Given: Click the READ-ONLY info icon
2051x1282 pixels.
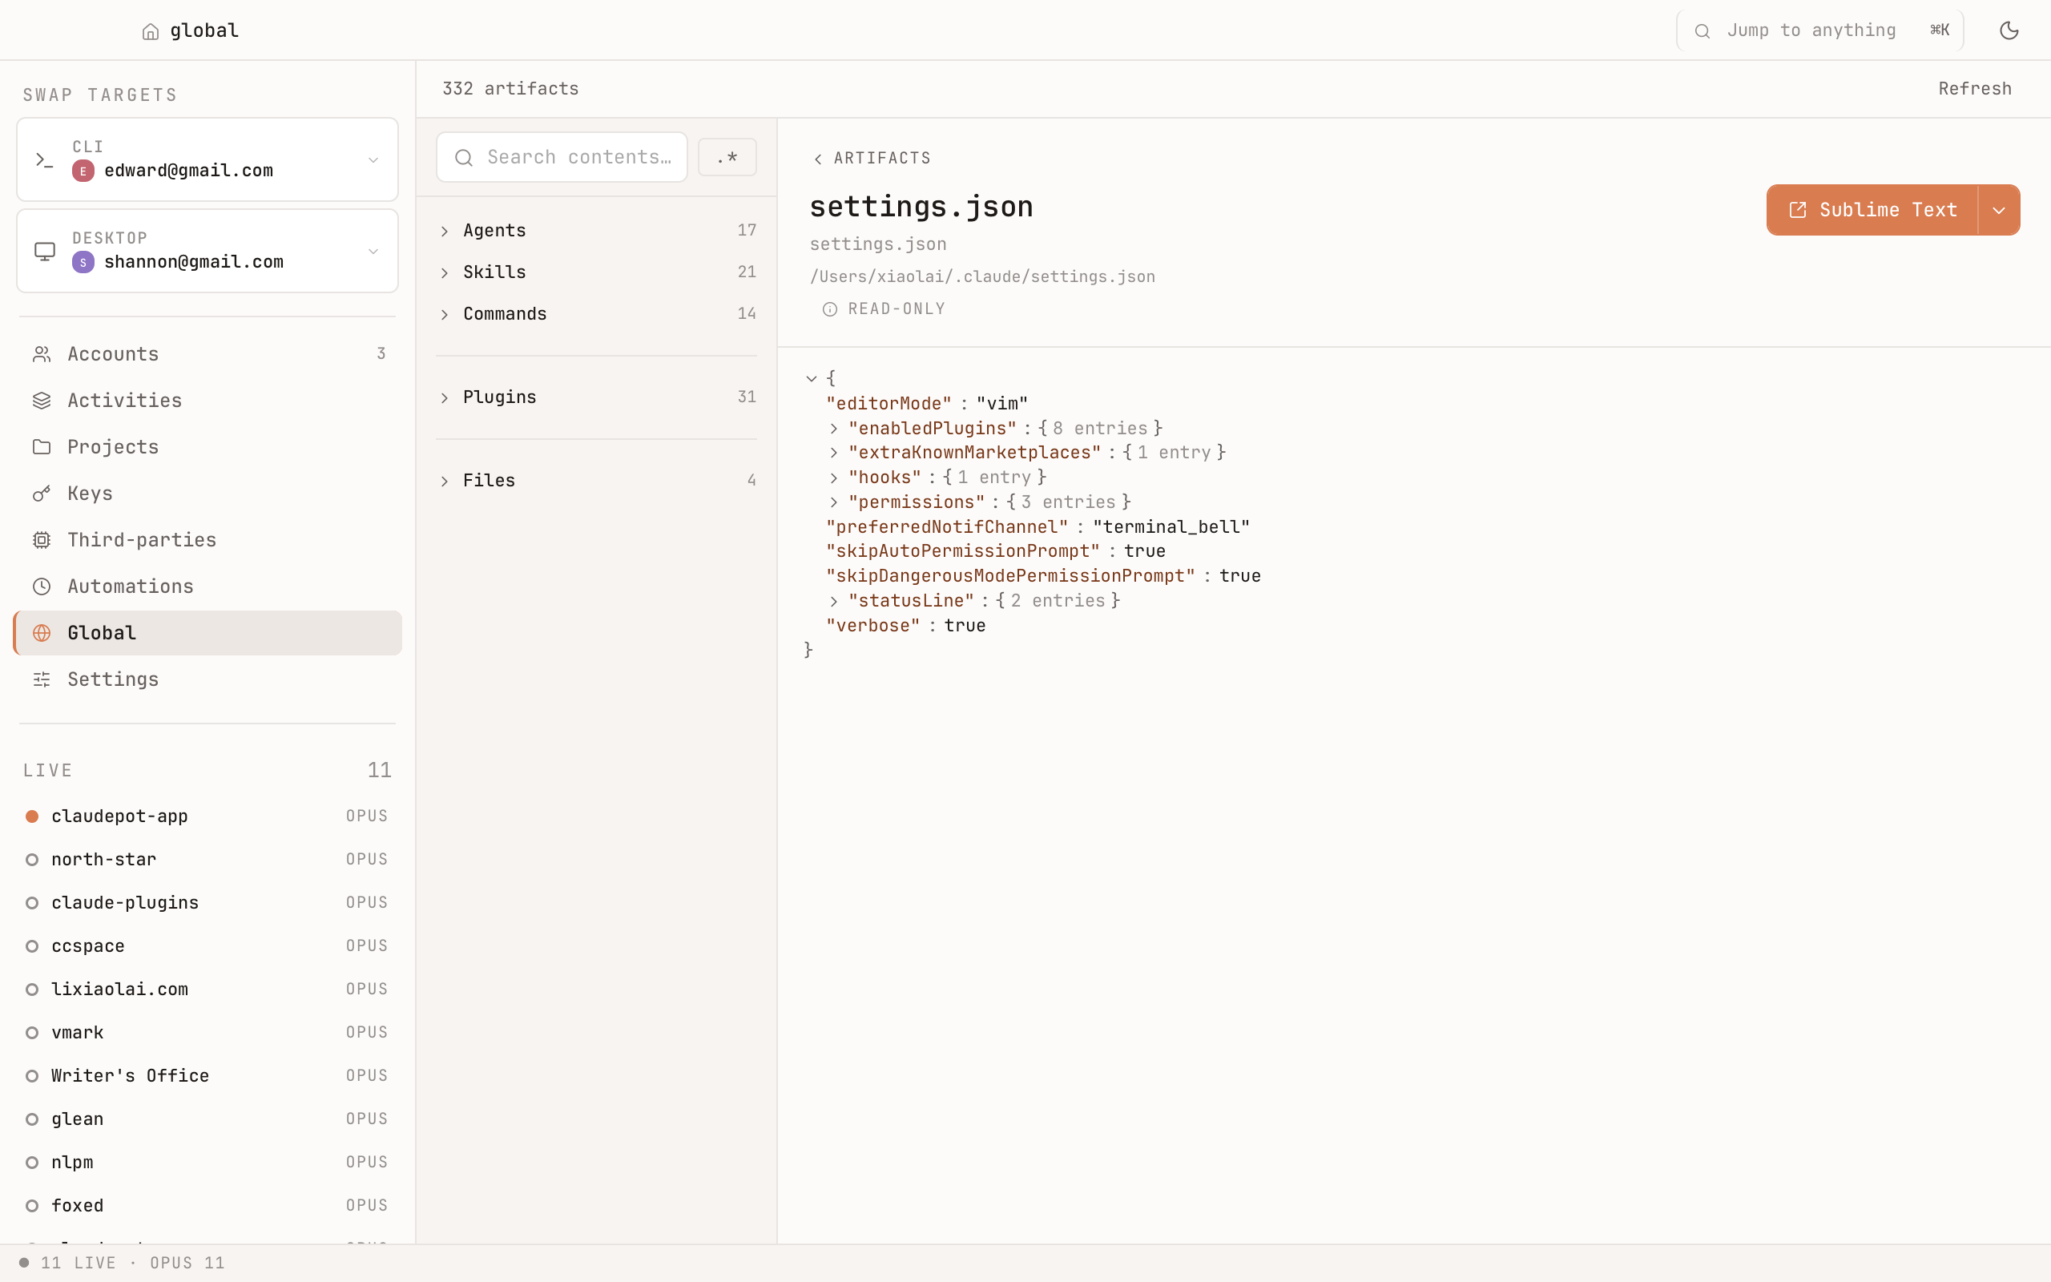Looking at the screenshot, I should click(830, 309).
